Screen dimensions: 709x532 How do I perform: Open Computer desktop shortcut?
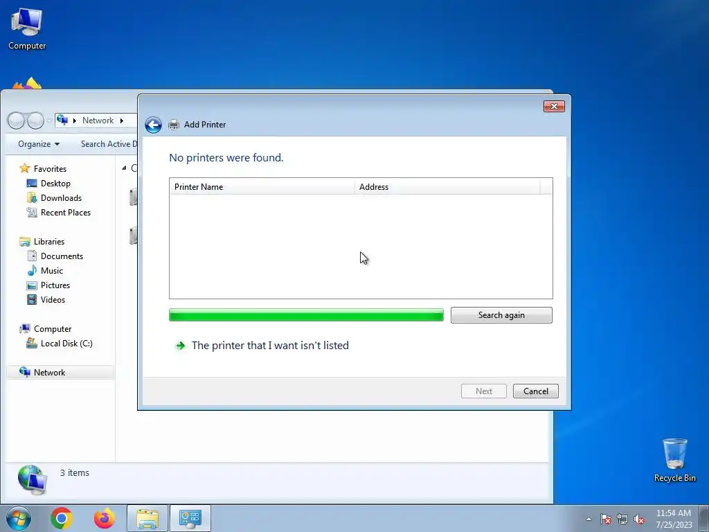coord(27,28)
